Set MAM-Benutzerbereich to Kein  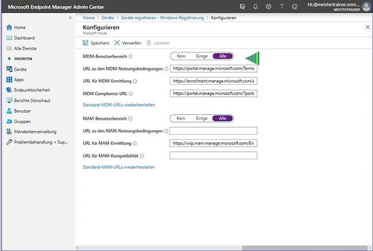click(x=180, y=118)
